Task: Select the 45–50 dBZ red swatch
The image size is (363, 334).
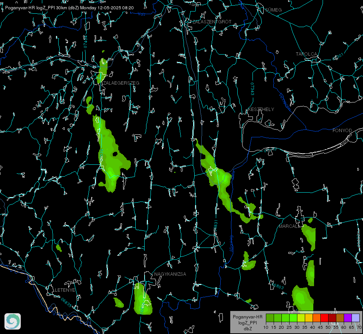Action: tap(324, 318)
